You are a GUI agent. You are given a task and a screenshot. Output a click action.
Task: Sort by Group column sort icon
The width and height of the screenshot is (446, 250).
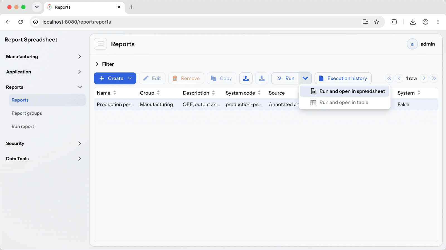click(x=158, y=93)
